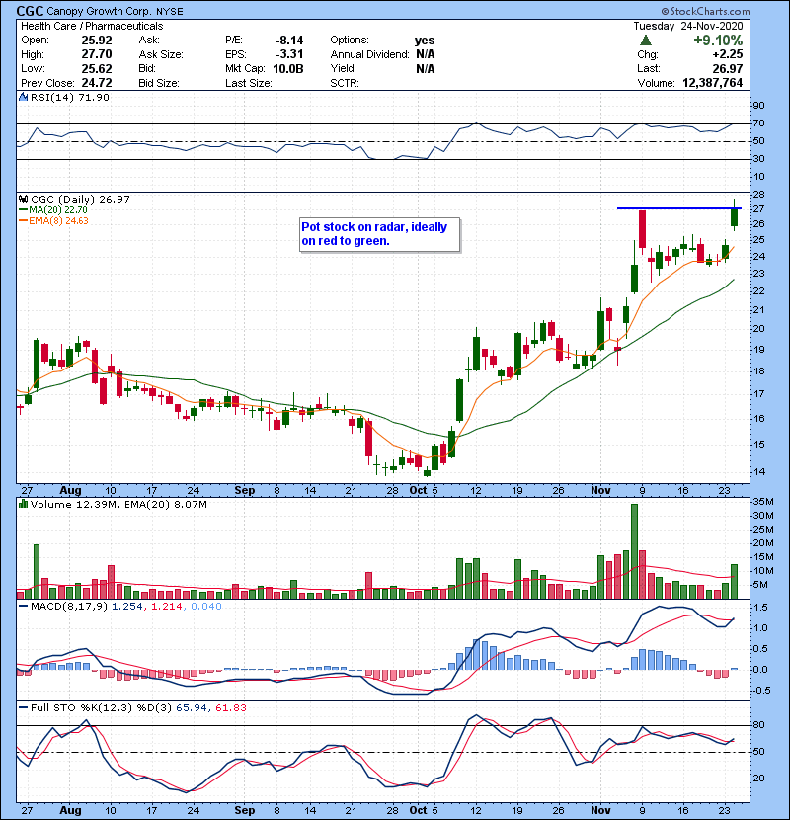The height and width of the screenshot is (820, 790).
Task: Click the RSI indicator icon beside RSI(14)
Action: (23, 97)
